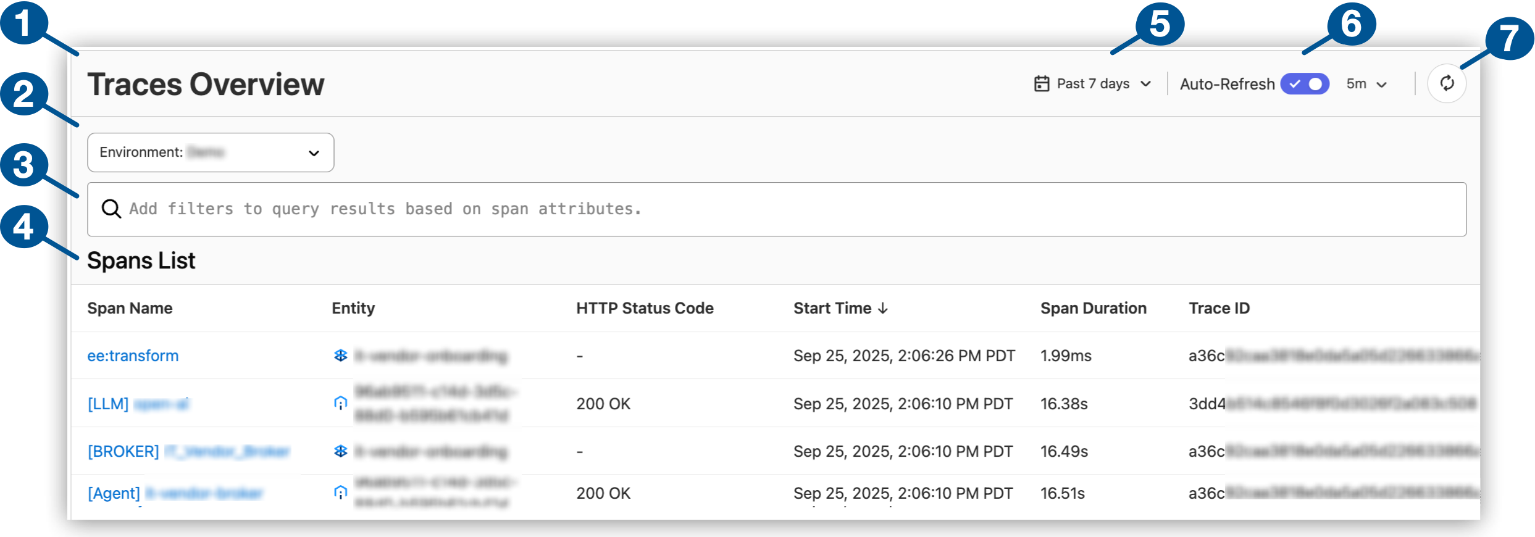Open the Environment dropdown

[x=210, y=152]
